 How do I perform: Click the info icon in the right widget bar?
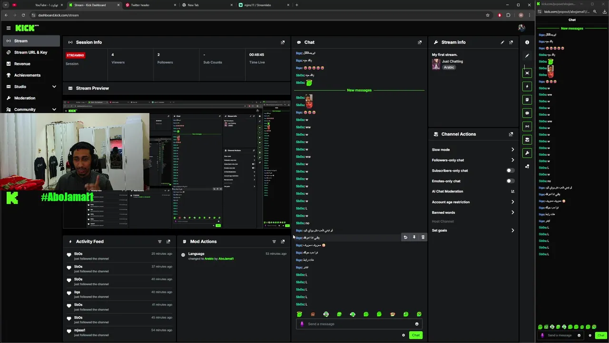pyautogui.click(x=527, y=42)
